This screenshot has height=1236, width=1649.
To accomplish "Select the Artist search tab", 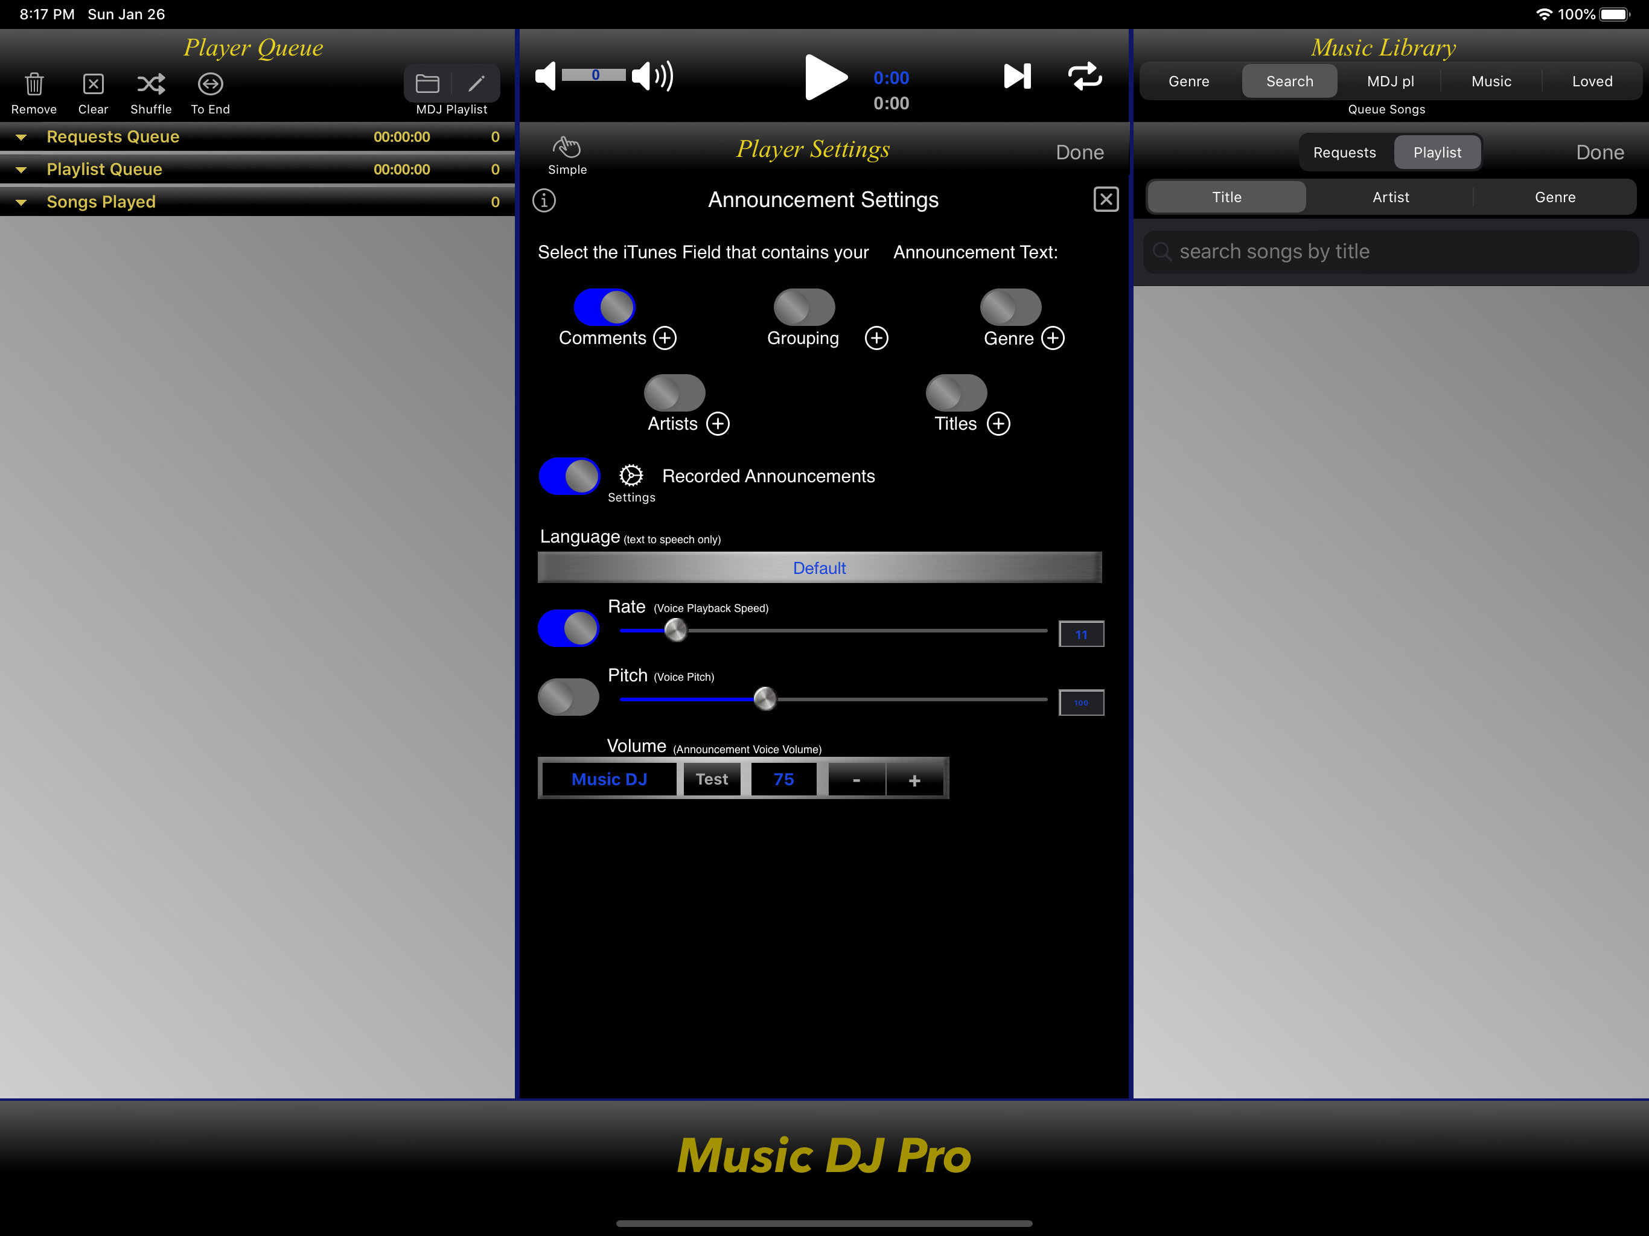I will 1390,197.
